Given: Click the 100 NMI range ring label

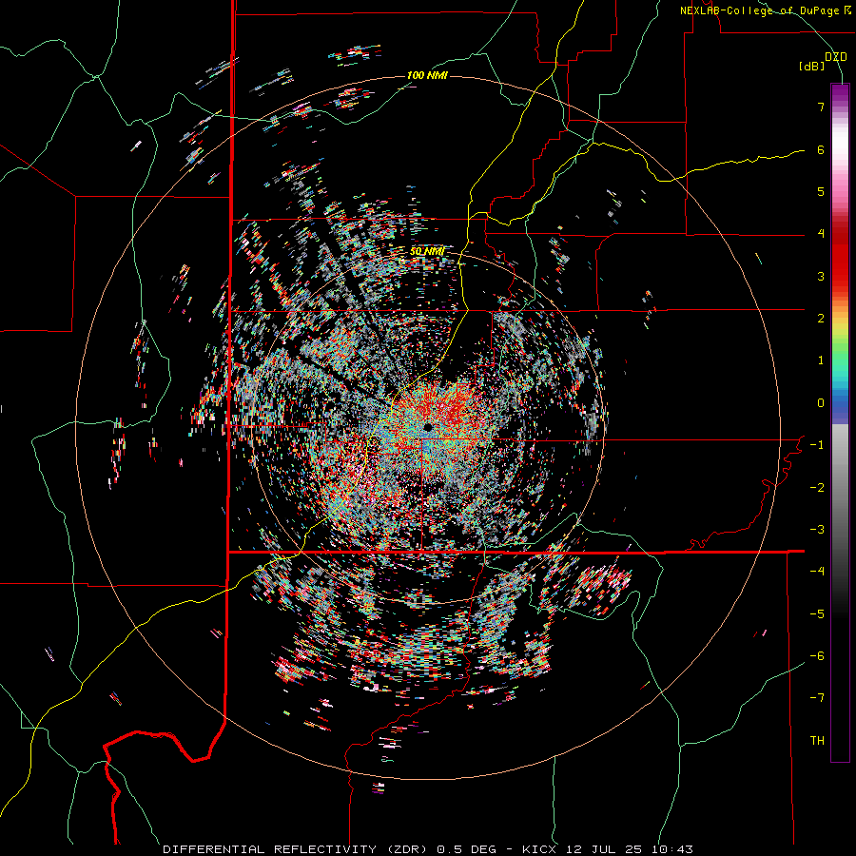Looking at the screenshot, I should (427, 75).
